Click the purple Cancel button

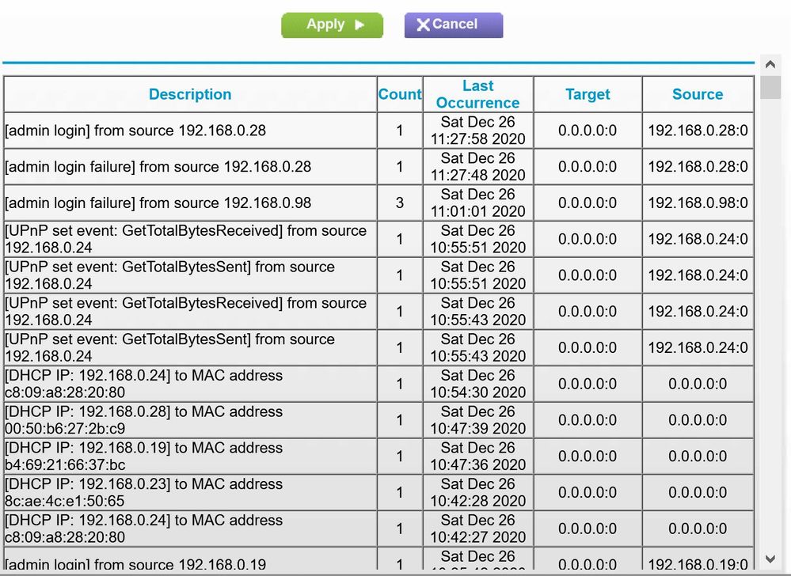point(454,25)
